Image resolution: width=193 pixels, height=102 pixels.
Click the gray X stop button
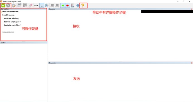click(x=8, y=6)
